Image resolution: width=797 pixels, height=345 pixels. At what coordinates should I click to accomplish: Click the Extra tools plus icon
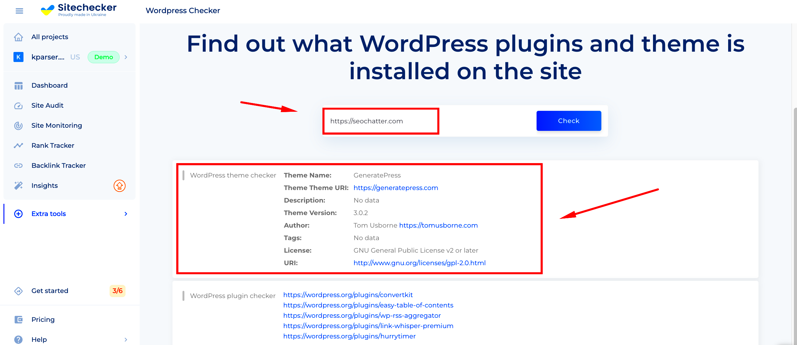tap(18, 214)
